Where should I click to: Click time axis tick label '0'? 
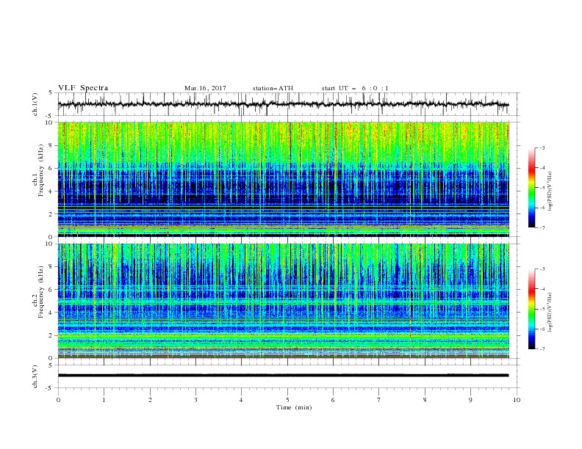tap(58, 400)
